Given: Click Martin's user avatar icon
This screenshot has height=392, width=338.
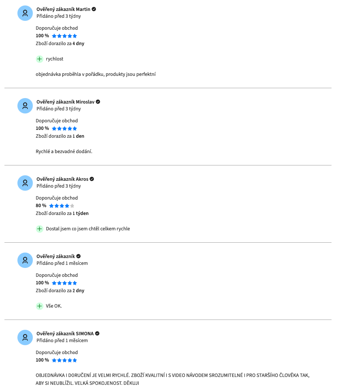Looking at the screenshot, I should (25, 13).
